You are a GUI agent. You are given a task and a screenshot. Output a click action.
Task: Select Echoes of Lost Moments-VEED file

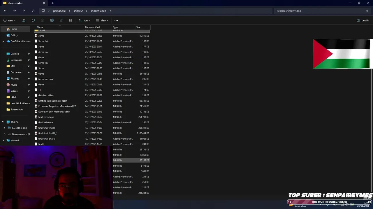(x=92, y=111)
